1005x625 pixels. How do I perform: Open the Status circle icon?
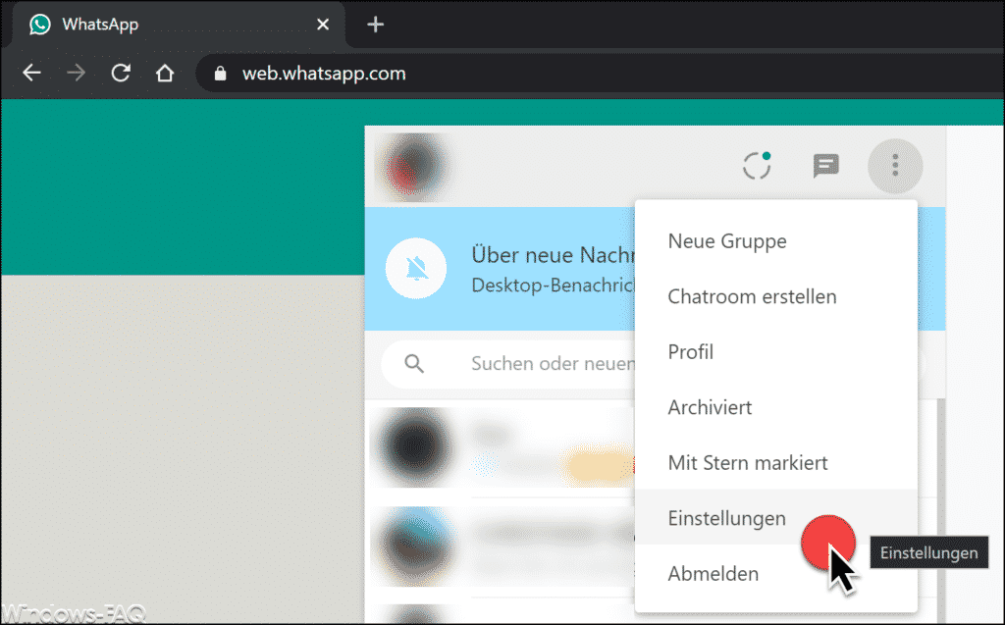click(757, 166)
